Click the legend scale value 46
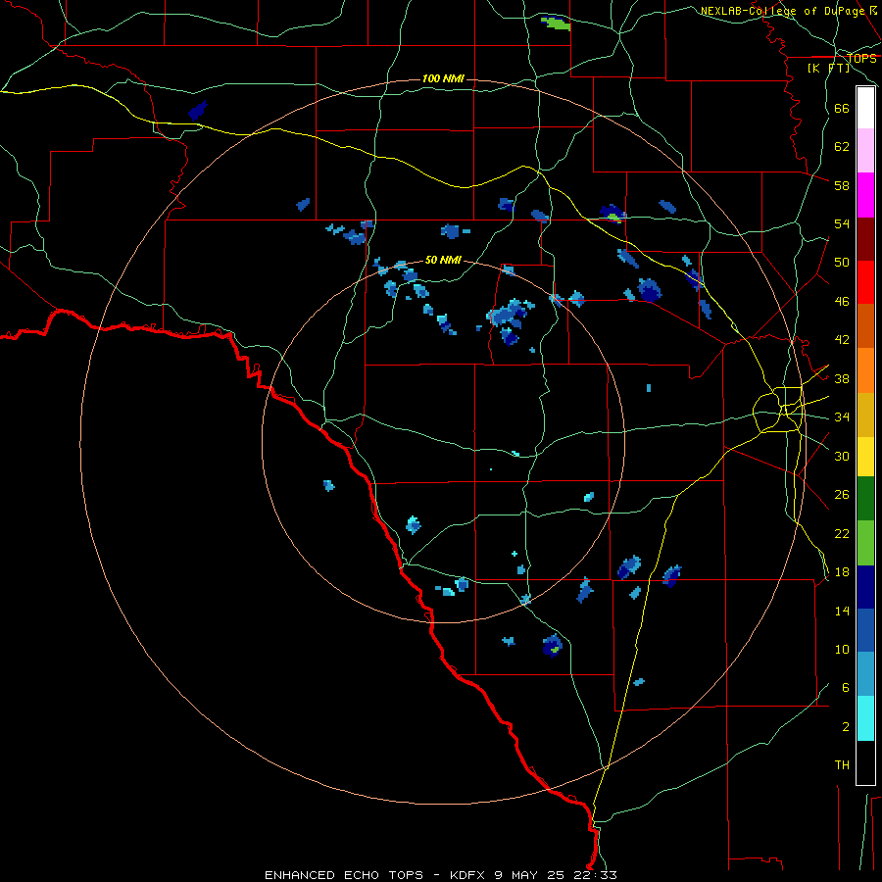This screenshot has height=882, width=882. pos(842,302)
